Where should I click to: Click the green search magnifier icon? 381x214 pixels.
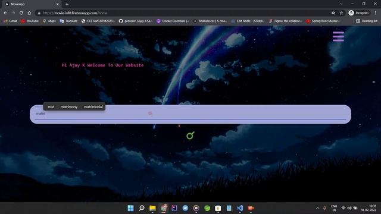tap(190, 136)
